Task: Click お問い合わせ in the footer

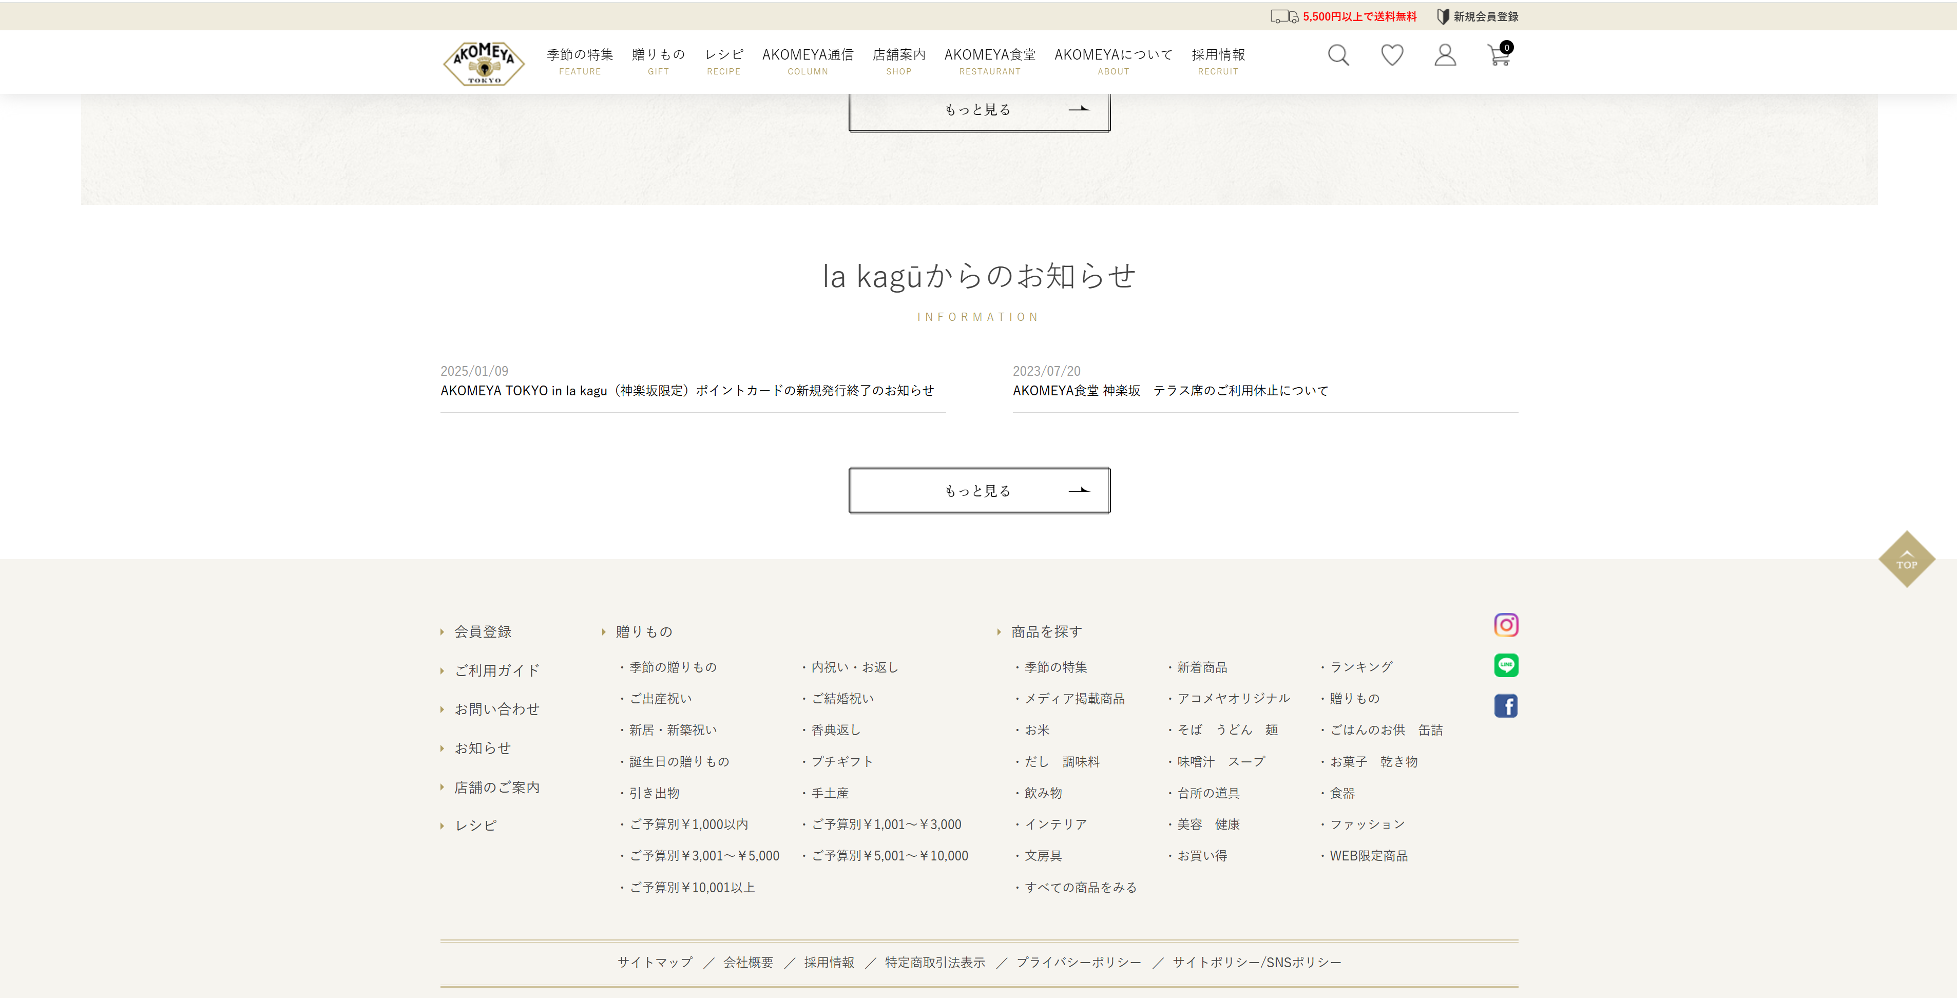Action: (x=497, y=709)
